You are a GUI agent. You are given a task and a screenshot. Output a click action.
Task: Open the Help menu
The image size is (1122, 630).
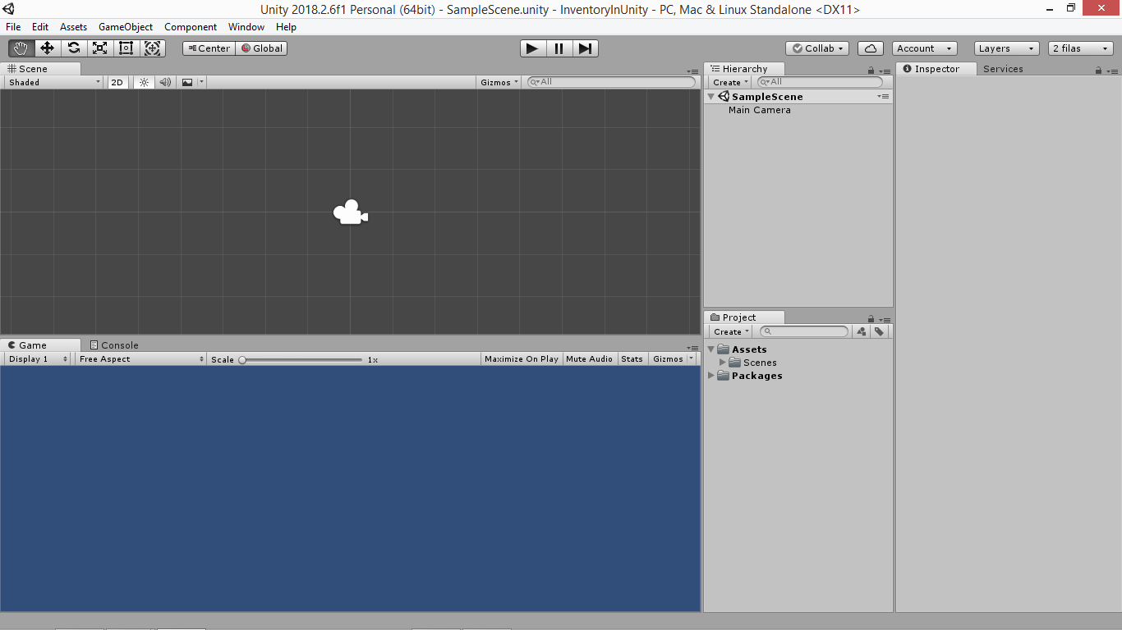pyautogui.click(x=286, y=27)
